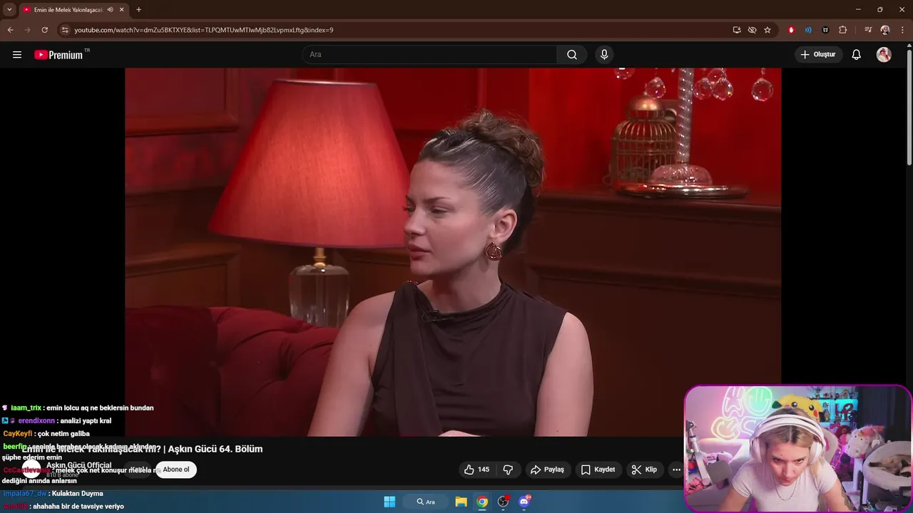Select the Emin ile Melek Yakınlaşacak tab

pos(68,9)
